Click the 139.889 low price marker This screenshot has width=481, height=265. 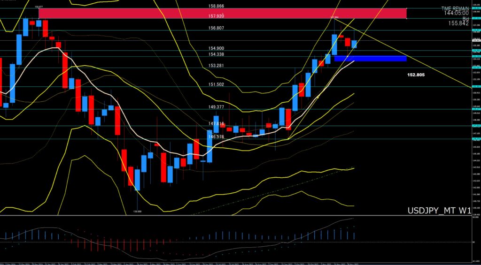point(137,211)
